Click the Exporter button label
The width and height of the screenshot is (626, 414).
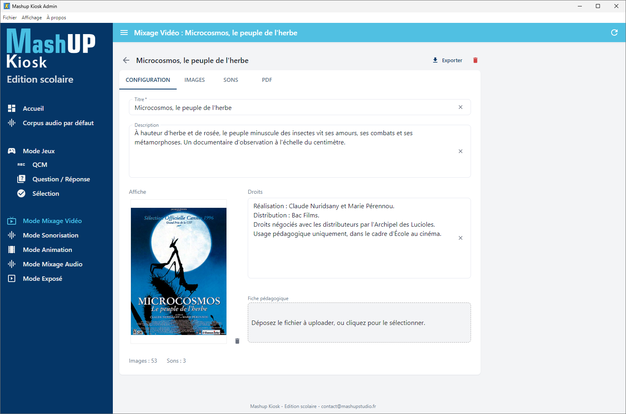coord(452,60)
